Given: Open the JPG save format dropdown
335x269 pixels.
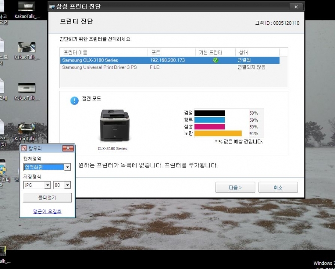Looking at the screenshot, I should [x=47, y=185].
